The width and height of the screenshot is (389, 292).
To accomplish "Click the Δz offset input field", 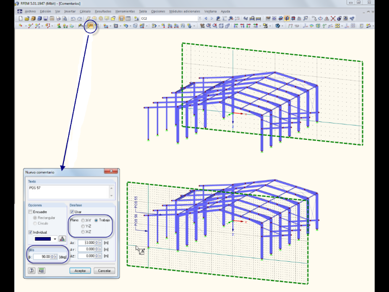I will pyautogui.click(x=87, y=256).
